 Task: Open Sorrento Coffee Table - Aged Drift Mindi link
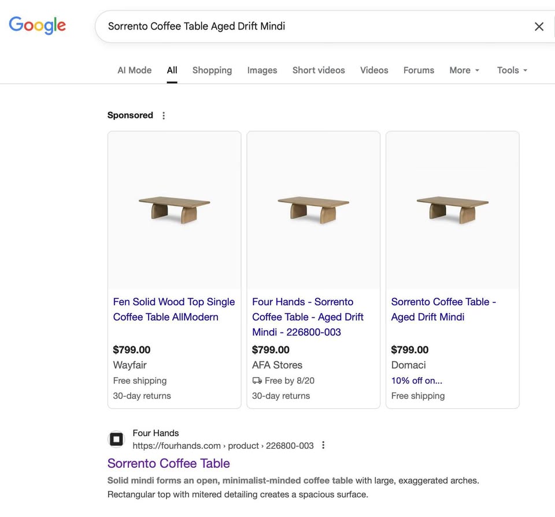443,309
